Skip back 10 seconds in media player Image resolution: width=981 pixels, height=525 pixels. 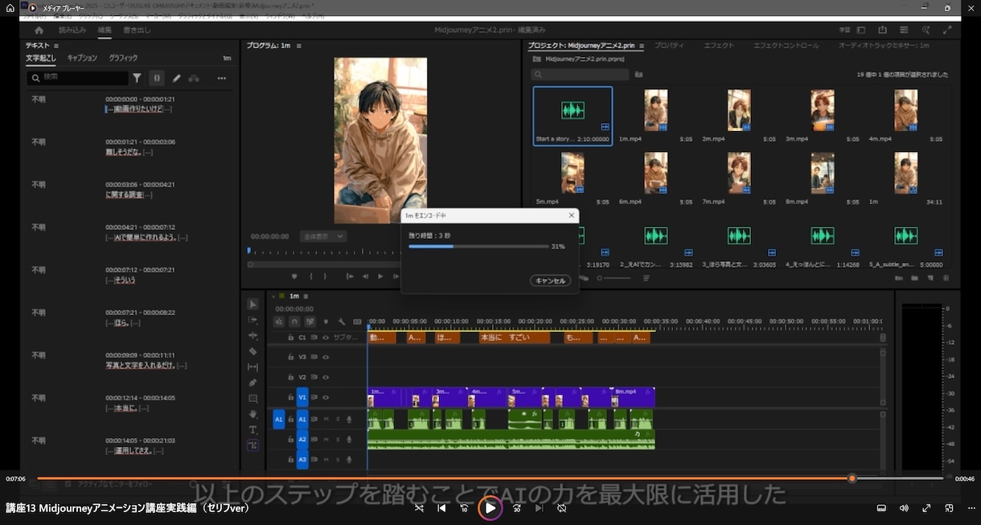pos(464,508)
